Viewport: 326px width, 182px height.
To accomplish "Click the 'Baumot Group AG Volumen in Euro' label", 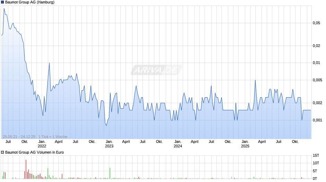I will point(35,152).
